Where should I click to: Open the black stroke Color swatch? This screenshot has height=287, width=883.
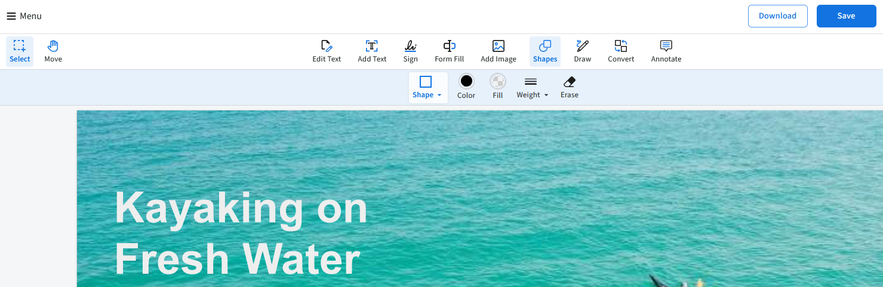pos(466,88)
